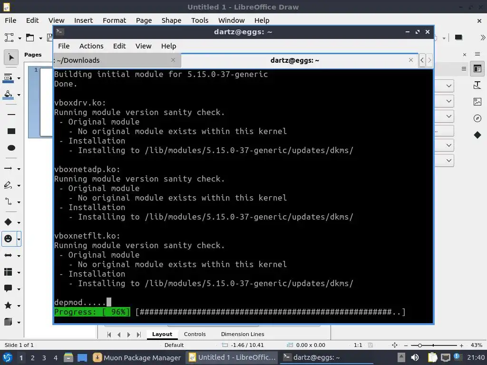Go to the last layer tab arrow
This screenshot has width=487, height=365.
[x=138, y=335]
